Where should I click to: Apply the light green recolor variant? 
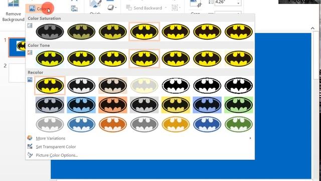pyautogui.click(x=239, y=124)
